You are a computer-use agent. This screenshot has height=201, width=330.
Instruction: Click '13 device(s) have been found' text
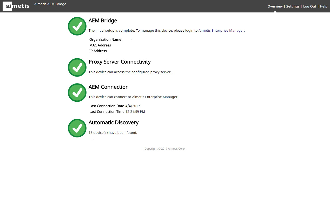[x=113, y=133]
